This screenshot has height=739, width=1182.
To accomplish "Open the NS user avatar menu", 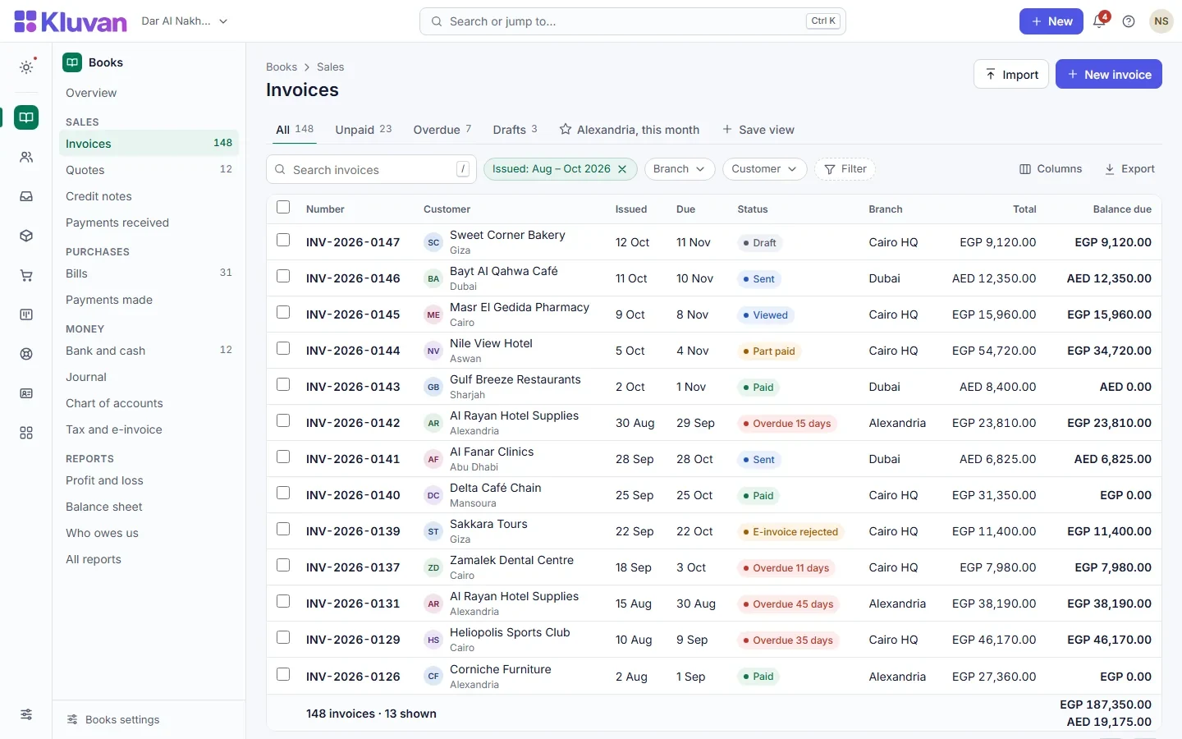I will pos(1161,21).
